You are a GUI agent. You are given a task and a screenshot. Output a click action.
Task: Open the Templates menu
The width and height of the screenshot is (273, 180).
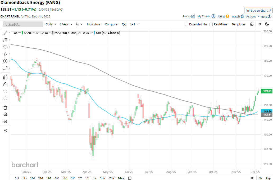(238, 24)
